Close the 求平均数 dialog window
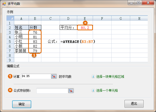This screenshot has width=156, height=112. tap(148, 3)
